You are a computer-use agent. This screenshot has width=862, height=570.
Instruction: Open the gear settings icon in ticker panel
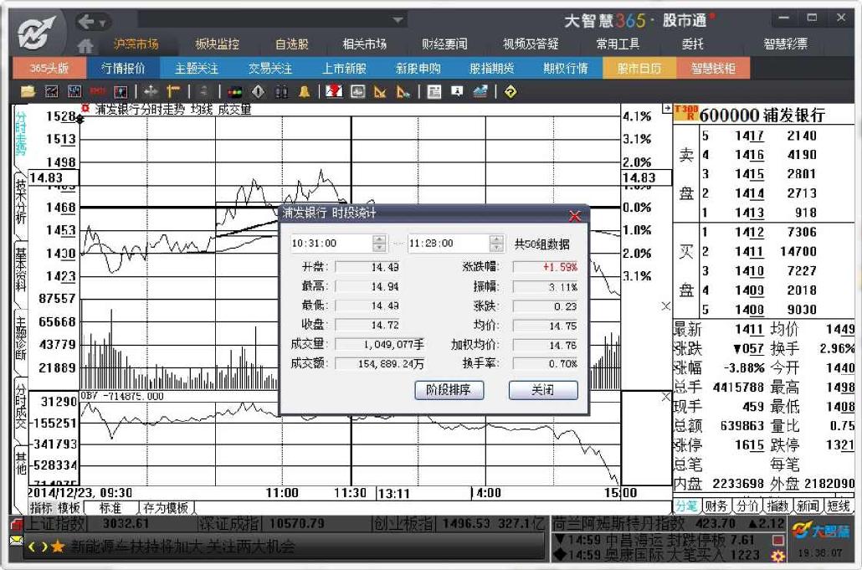coord(777,556)
